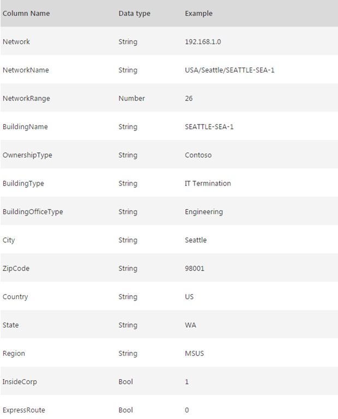Click the Example column header

pyautogui.click(x=198, y=13)
